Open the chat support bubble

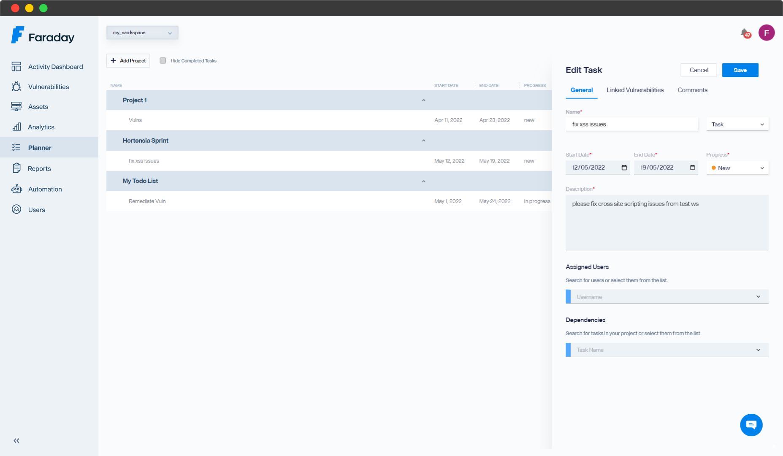point(751,425)
